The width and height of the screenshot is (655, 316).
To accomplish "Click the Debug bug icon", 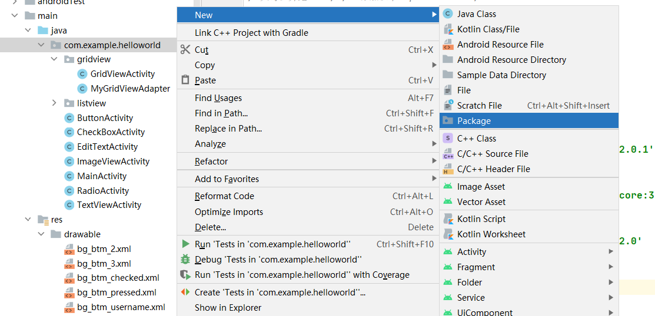I will [x=185, y=260].
